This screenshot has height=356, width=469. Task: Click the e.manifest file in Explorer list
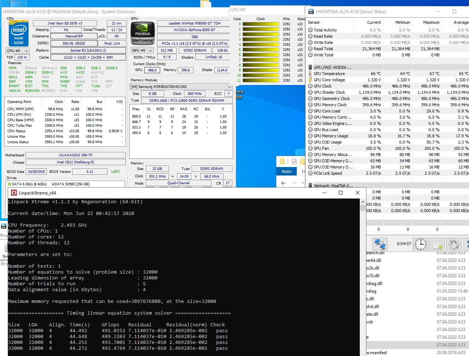tap(377, 353)
